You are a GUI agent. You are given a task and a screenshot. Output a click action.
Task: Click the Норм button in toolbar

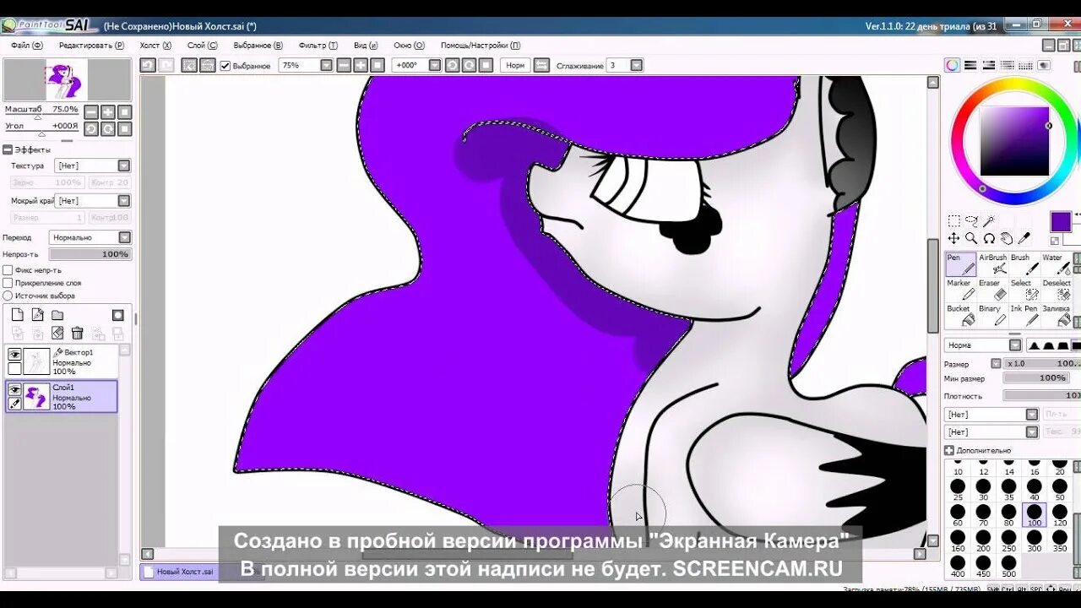(515, 65)
